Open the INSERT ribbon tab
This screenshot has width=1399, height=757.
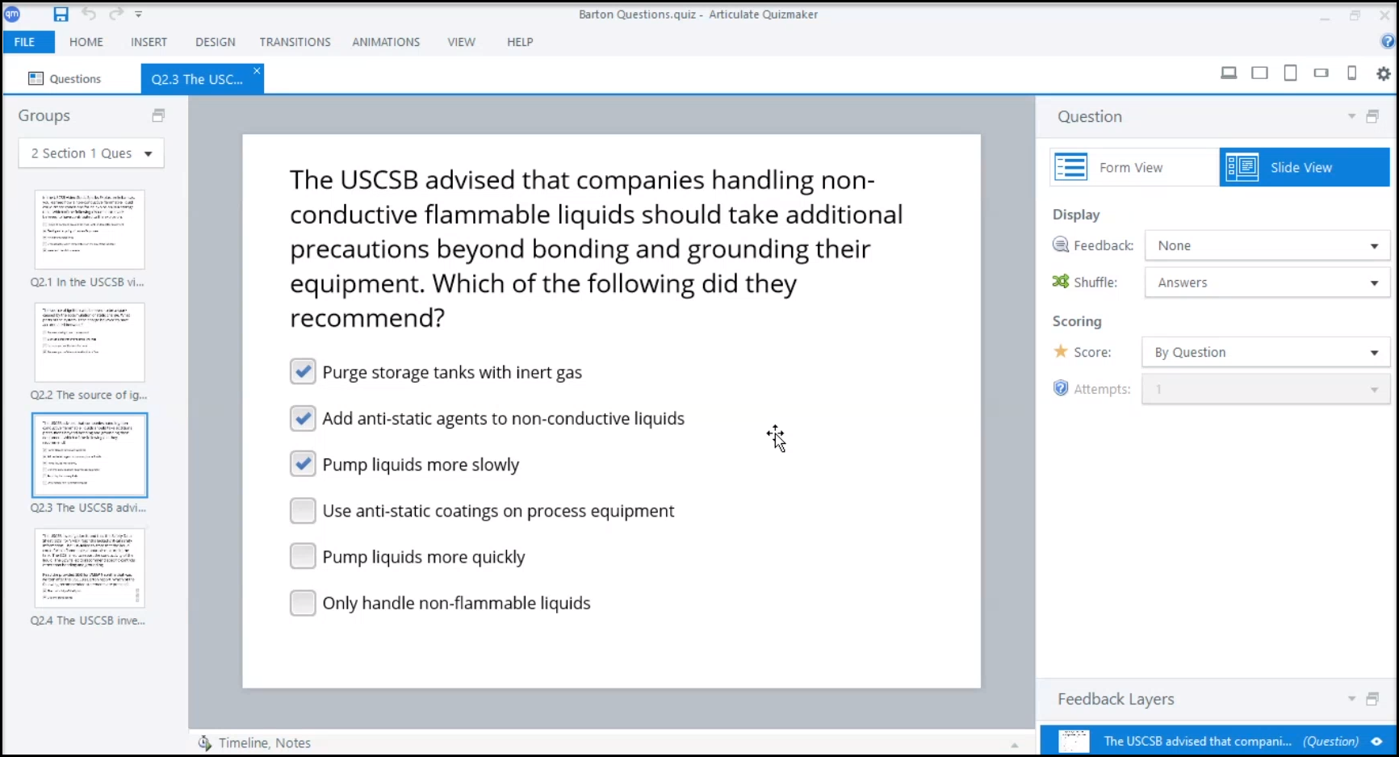(149, 42)
